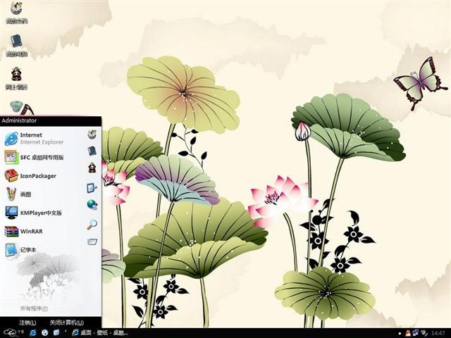Click the red tray icon in system tray
Viewport: 451px width, 338px height.
click(408, 333)
